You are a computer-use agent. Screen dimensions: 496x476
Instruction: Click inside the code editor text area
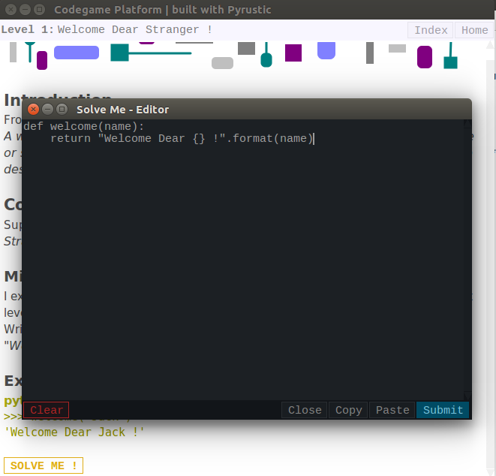pos(243,260)
